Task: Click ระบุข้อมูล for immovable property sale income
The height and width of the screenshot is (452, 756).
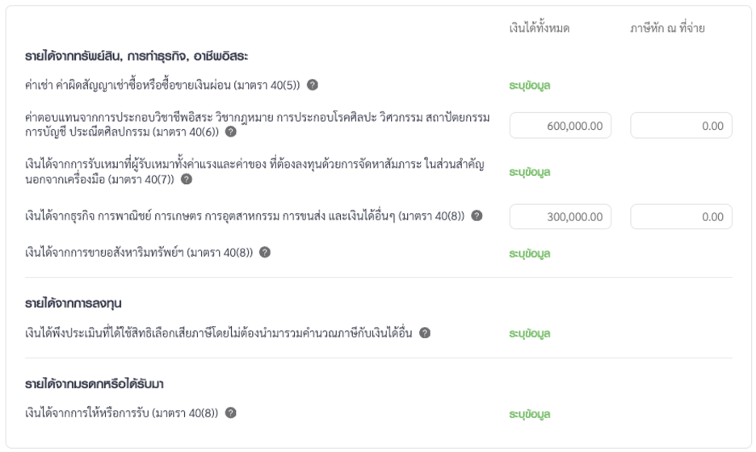Action: point(529,253)
